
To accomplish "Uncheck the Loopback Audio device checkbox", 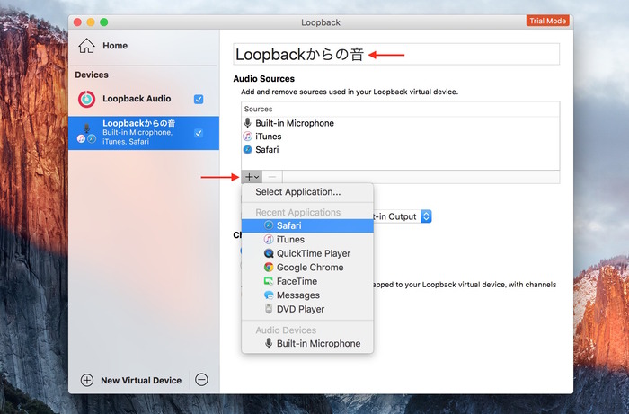I will [x=199, y=99].
